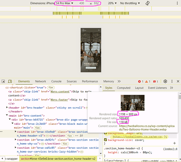Expand the header brx-header node
The width and height of the screenshot is (181, 162).
(x=7, y=108)
